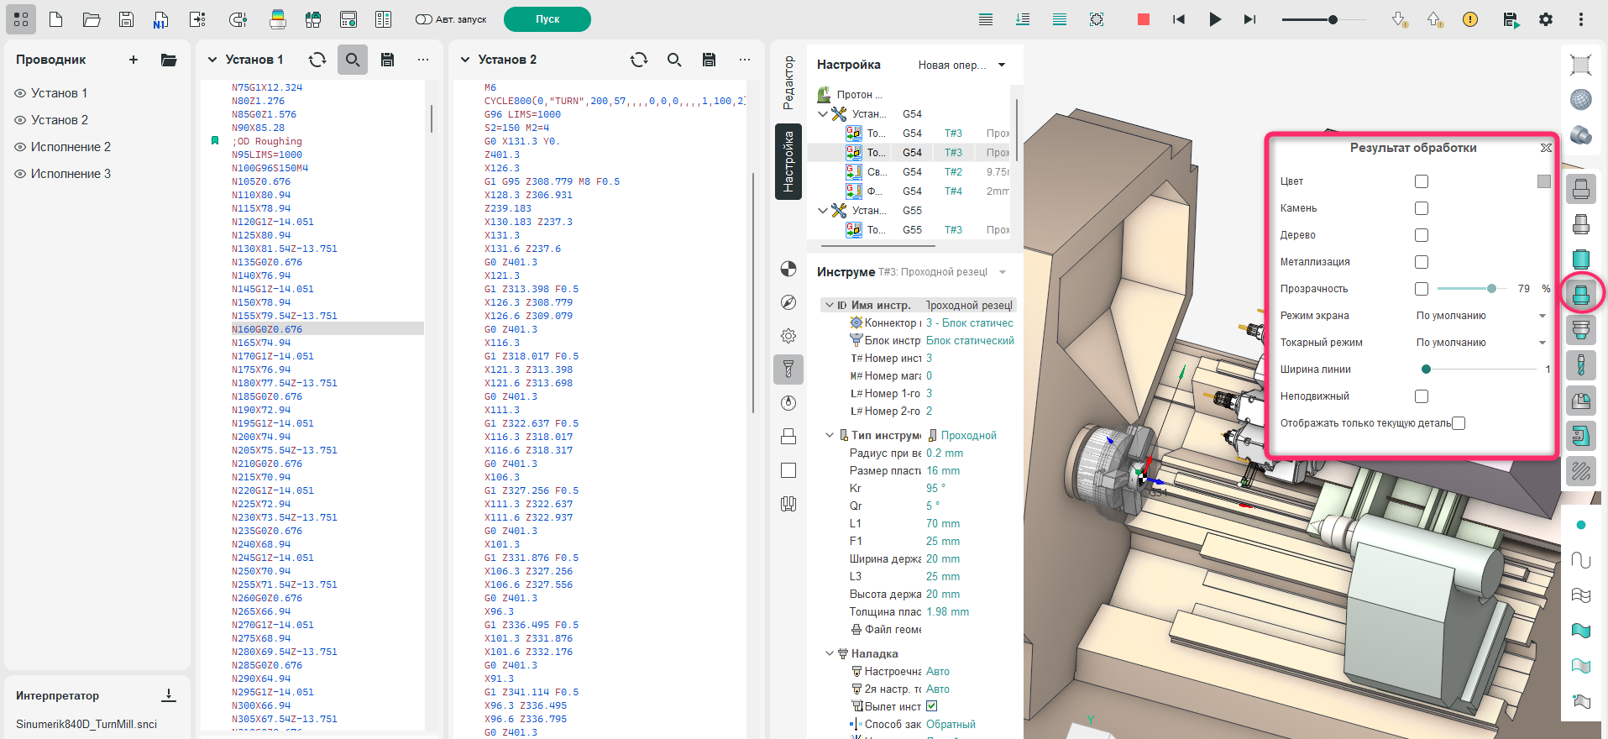Click the Прозрачность slider handle
This screenshot has height=739, width=1608.
coord(1491,289)
